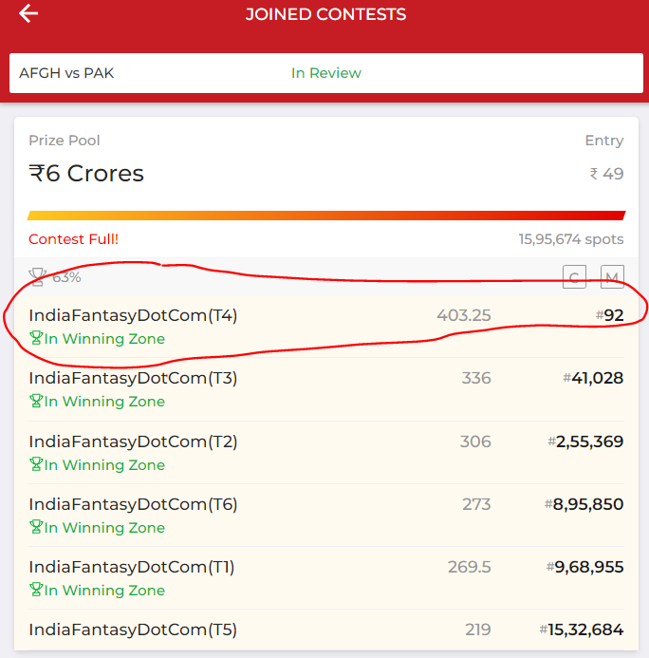Click In Winning Zone under T2
The image size is (649, 658).
(104, 464)
